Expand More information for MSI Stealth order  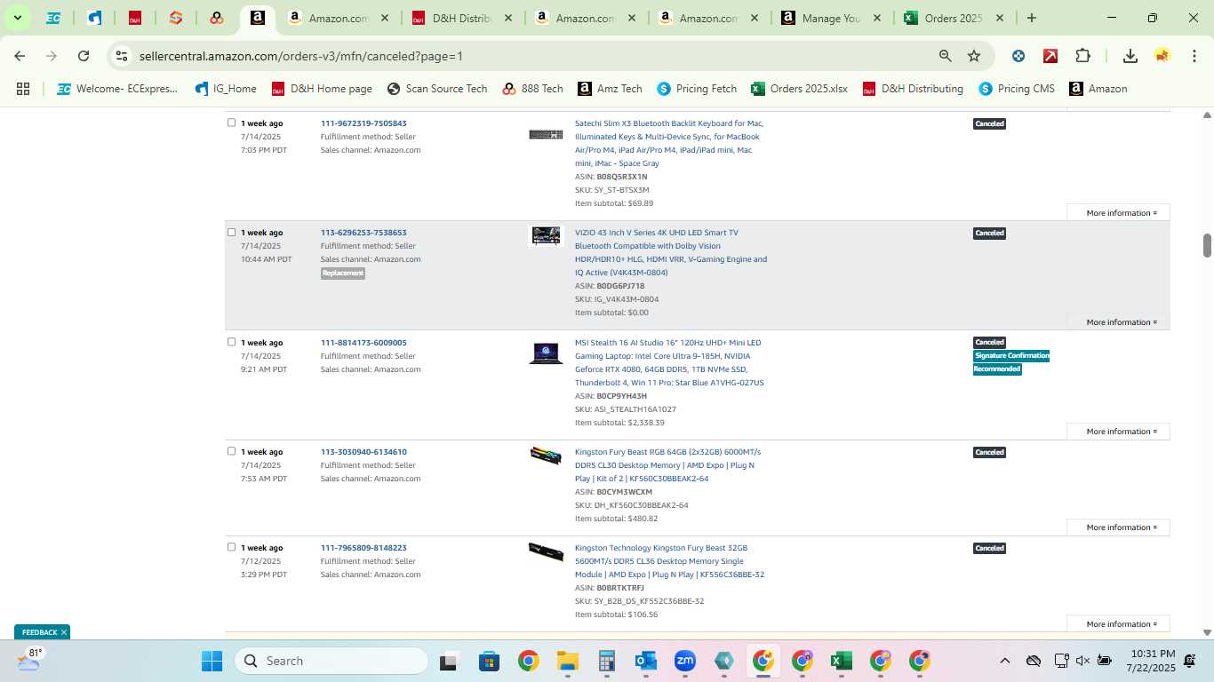1118,432
